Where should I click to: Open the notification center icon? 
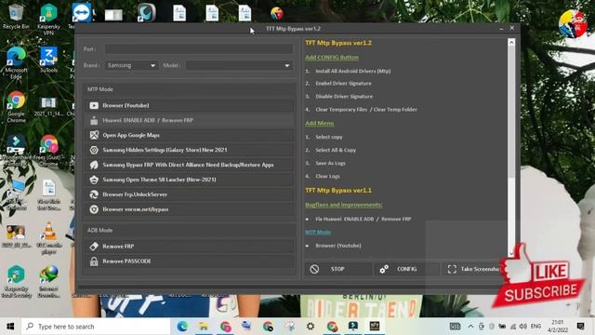point(580,327)
